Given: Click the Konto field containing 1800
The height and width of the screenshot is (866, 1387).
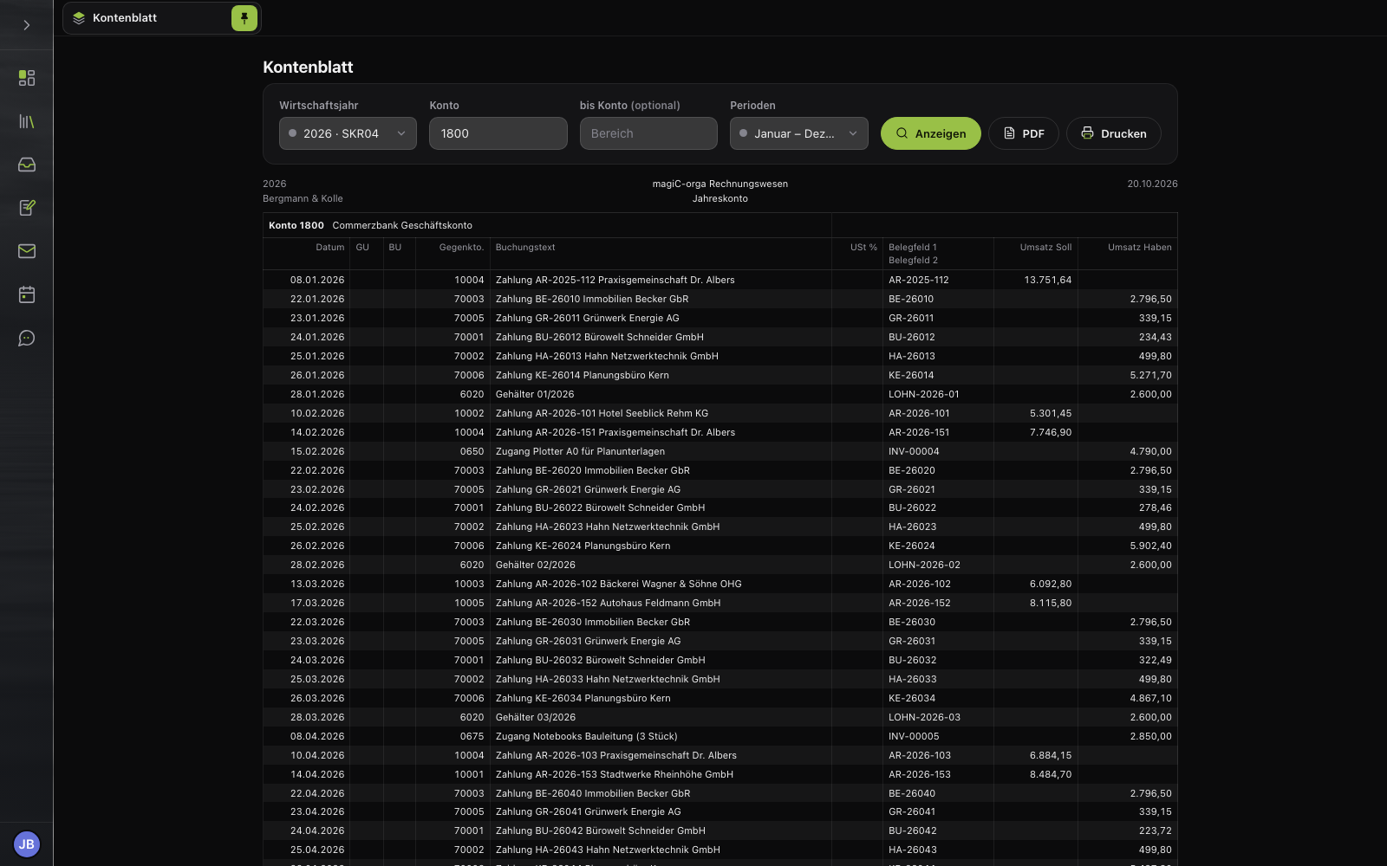Looking at the screenshot, I should pyautogui.click(x=498, y=133).
